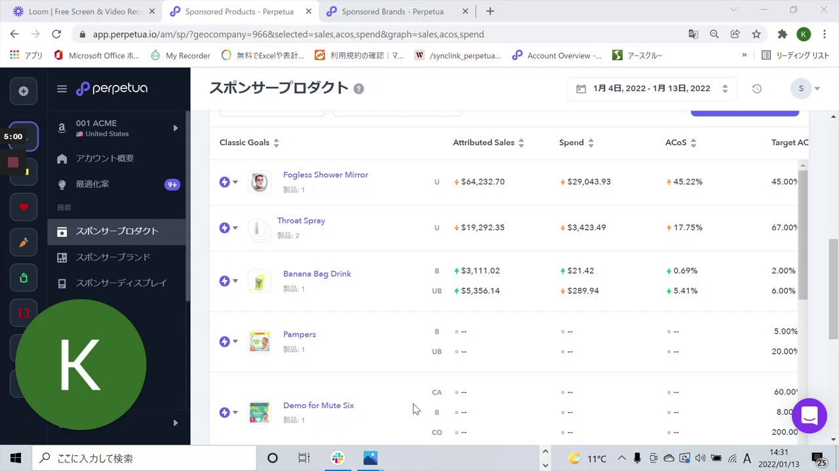Viewport: 839px width, 471px height.
Task: Open the Chrome three-dot menu
Action: (824, 34)
